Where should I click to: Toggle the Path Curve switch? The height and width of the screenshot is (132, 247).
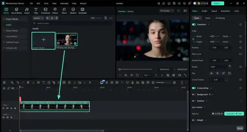(240, 54)
